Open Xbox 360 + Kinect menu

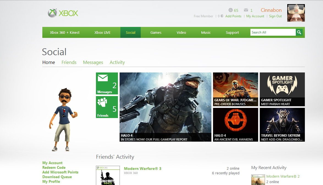65,32
